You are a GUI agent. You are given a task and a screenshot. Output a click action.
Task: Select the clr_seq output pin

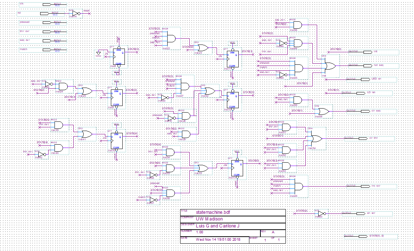[x=365, y=111]
